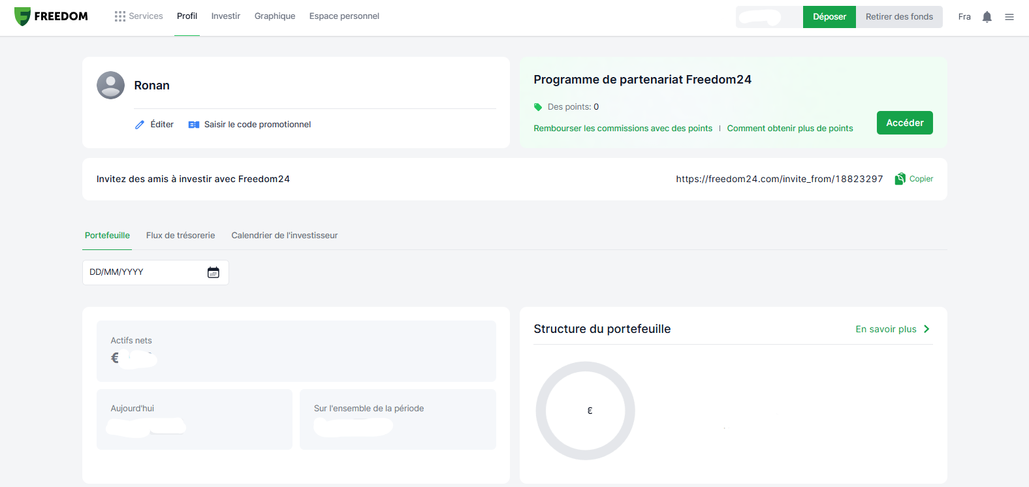Viewport: 1029px width, 487px height.
Task: Open Rembourser les commissions avec des points
Action: pos(623,129)
